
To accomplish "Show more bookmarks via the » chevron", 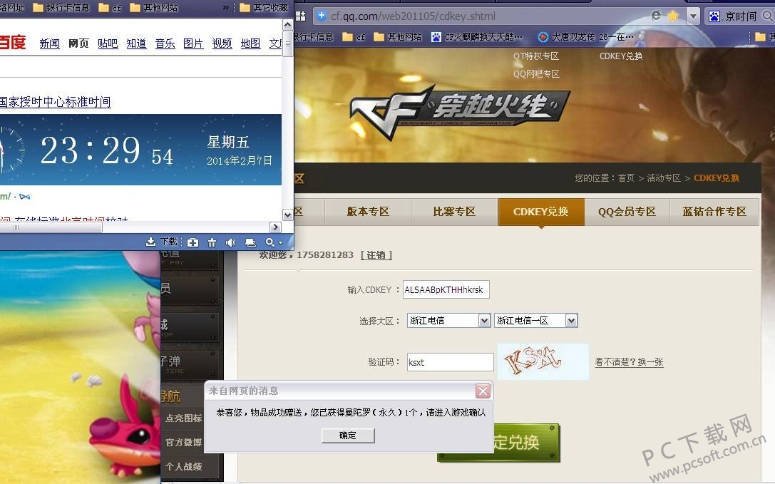I will [226, 7].
